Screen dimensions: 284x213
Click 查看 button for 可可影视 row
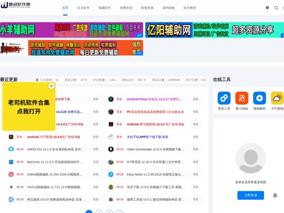pyautogui.click(x=96, y=137)
